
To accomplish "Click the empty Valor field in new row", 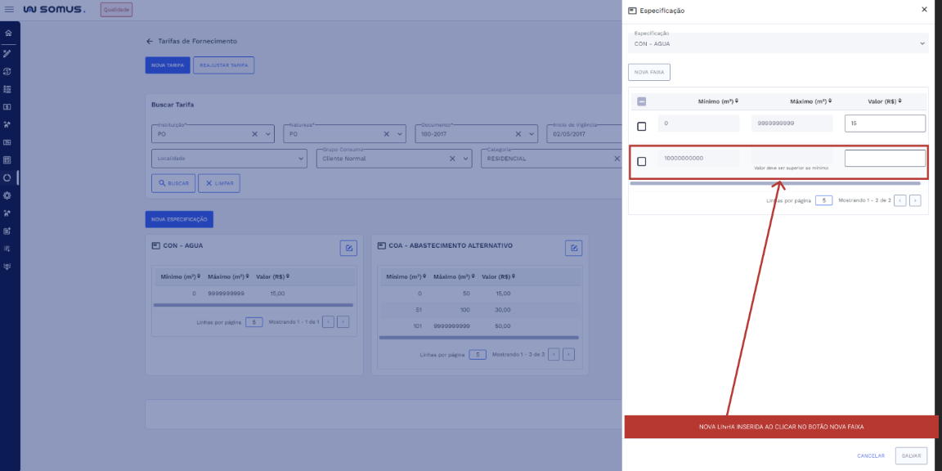I will [x=885, y=159].
